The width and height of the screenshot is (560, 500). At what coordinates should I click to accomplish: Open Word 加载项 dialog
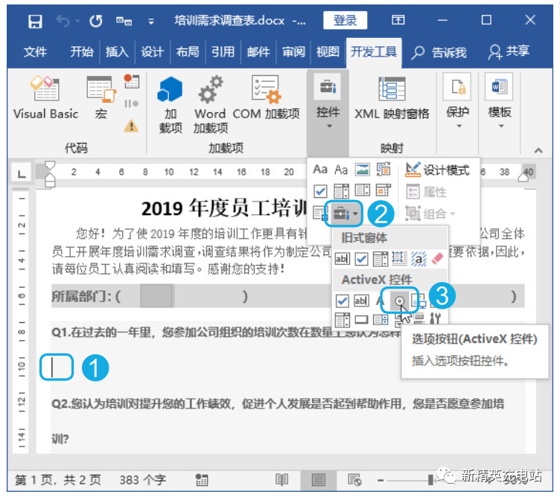coord(210,105)
